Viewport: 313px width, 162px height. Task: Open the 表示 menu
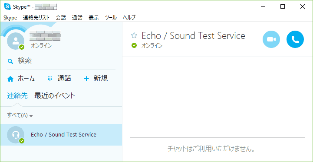(x=94, y=17)
